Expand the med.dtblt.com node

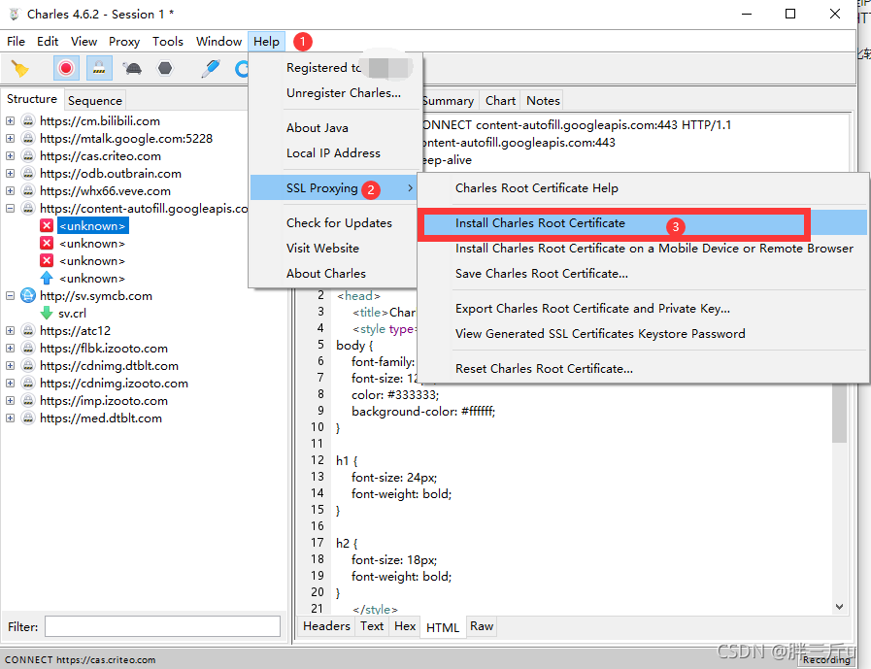pyautogui.click(x=10, y=418)
